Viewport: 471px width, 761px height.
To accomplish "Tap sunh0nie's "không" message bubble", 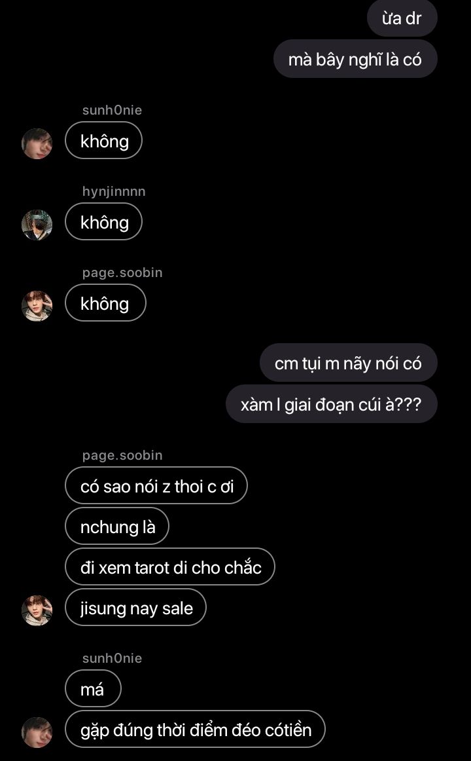I will [x=104, y=141].
